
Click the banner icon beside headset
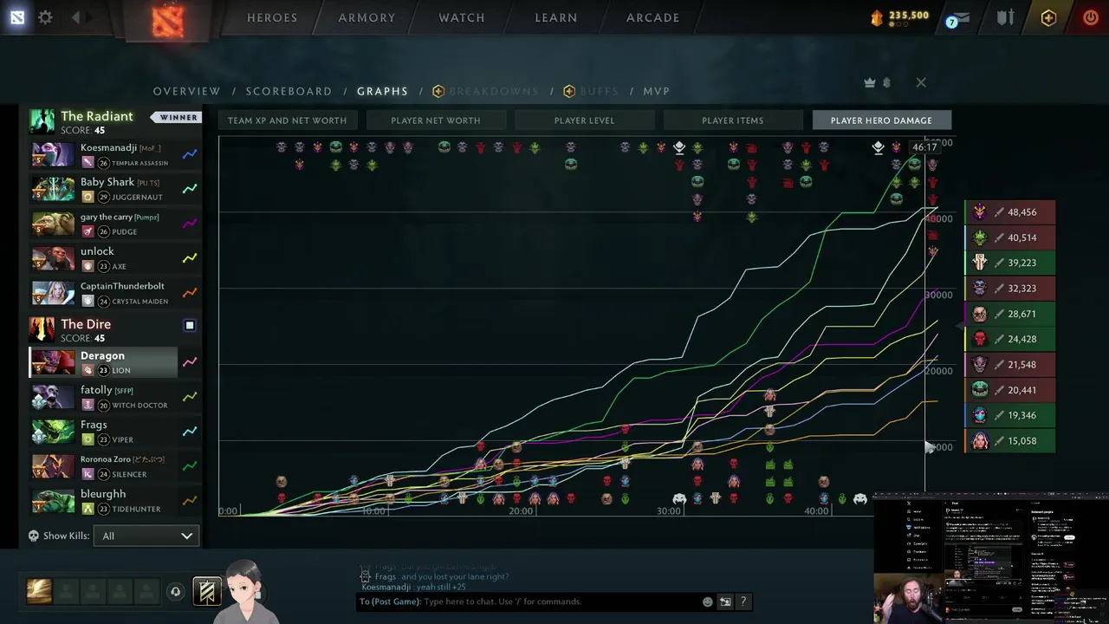click(207, 591)
